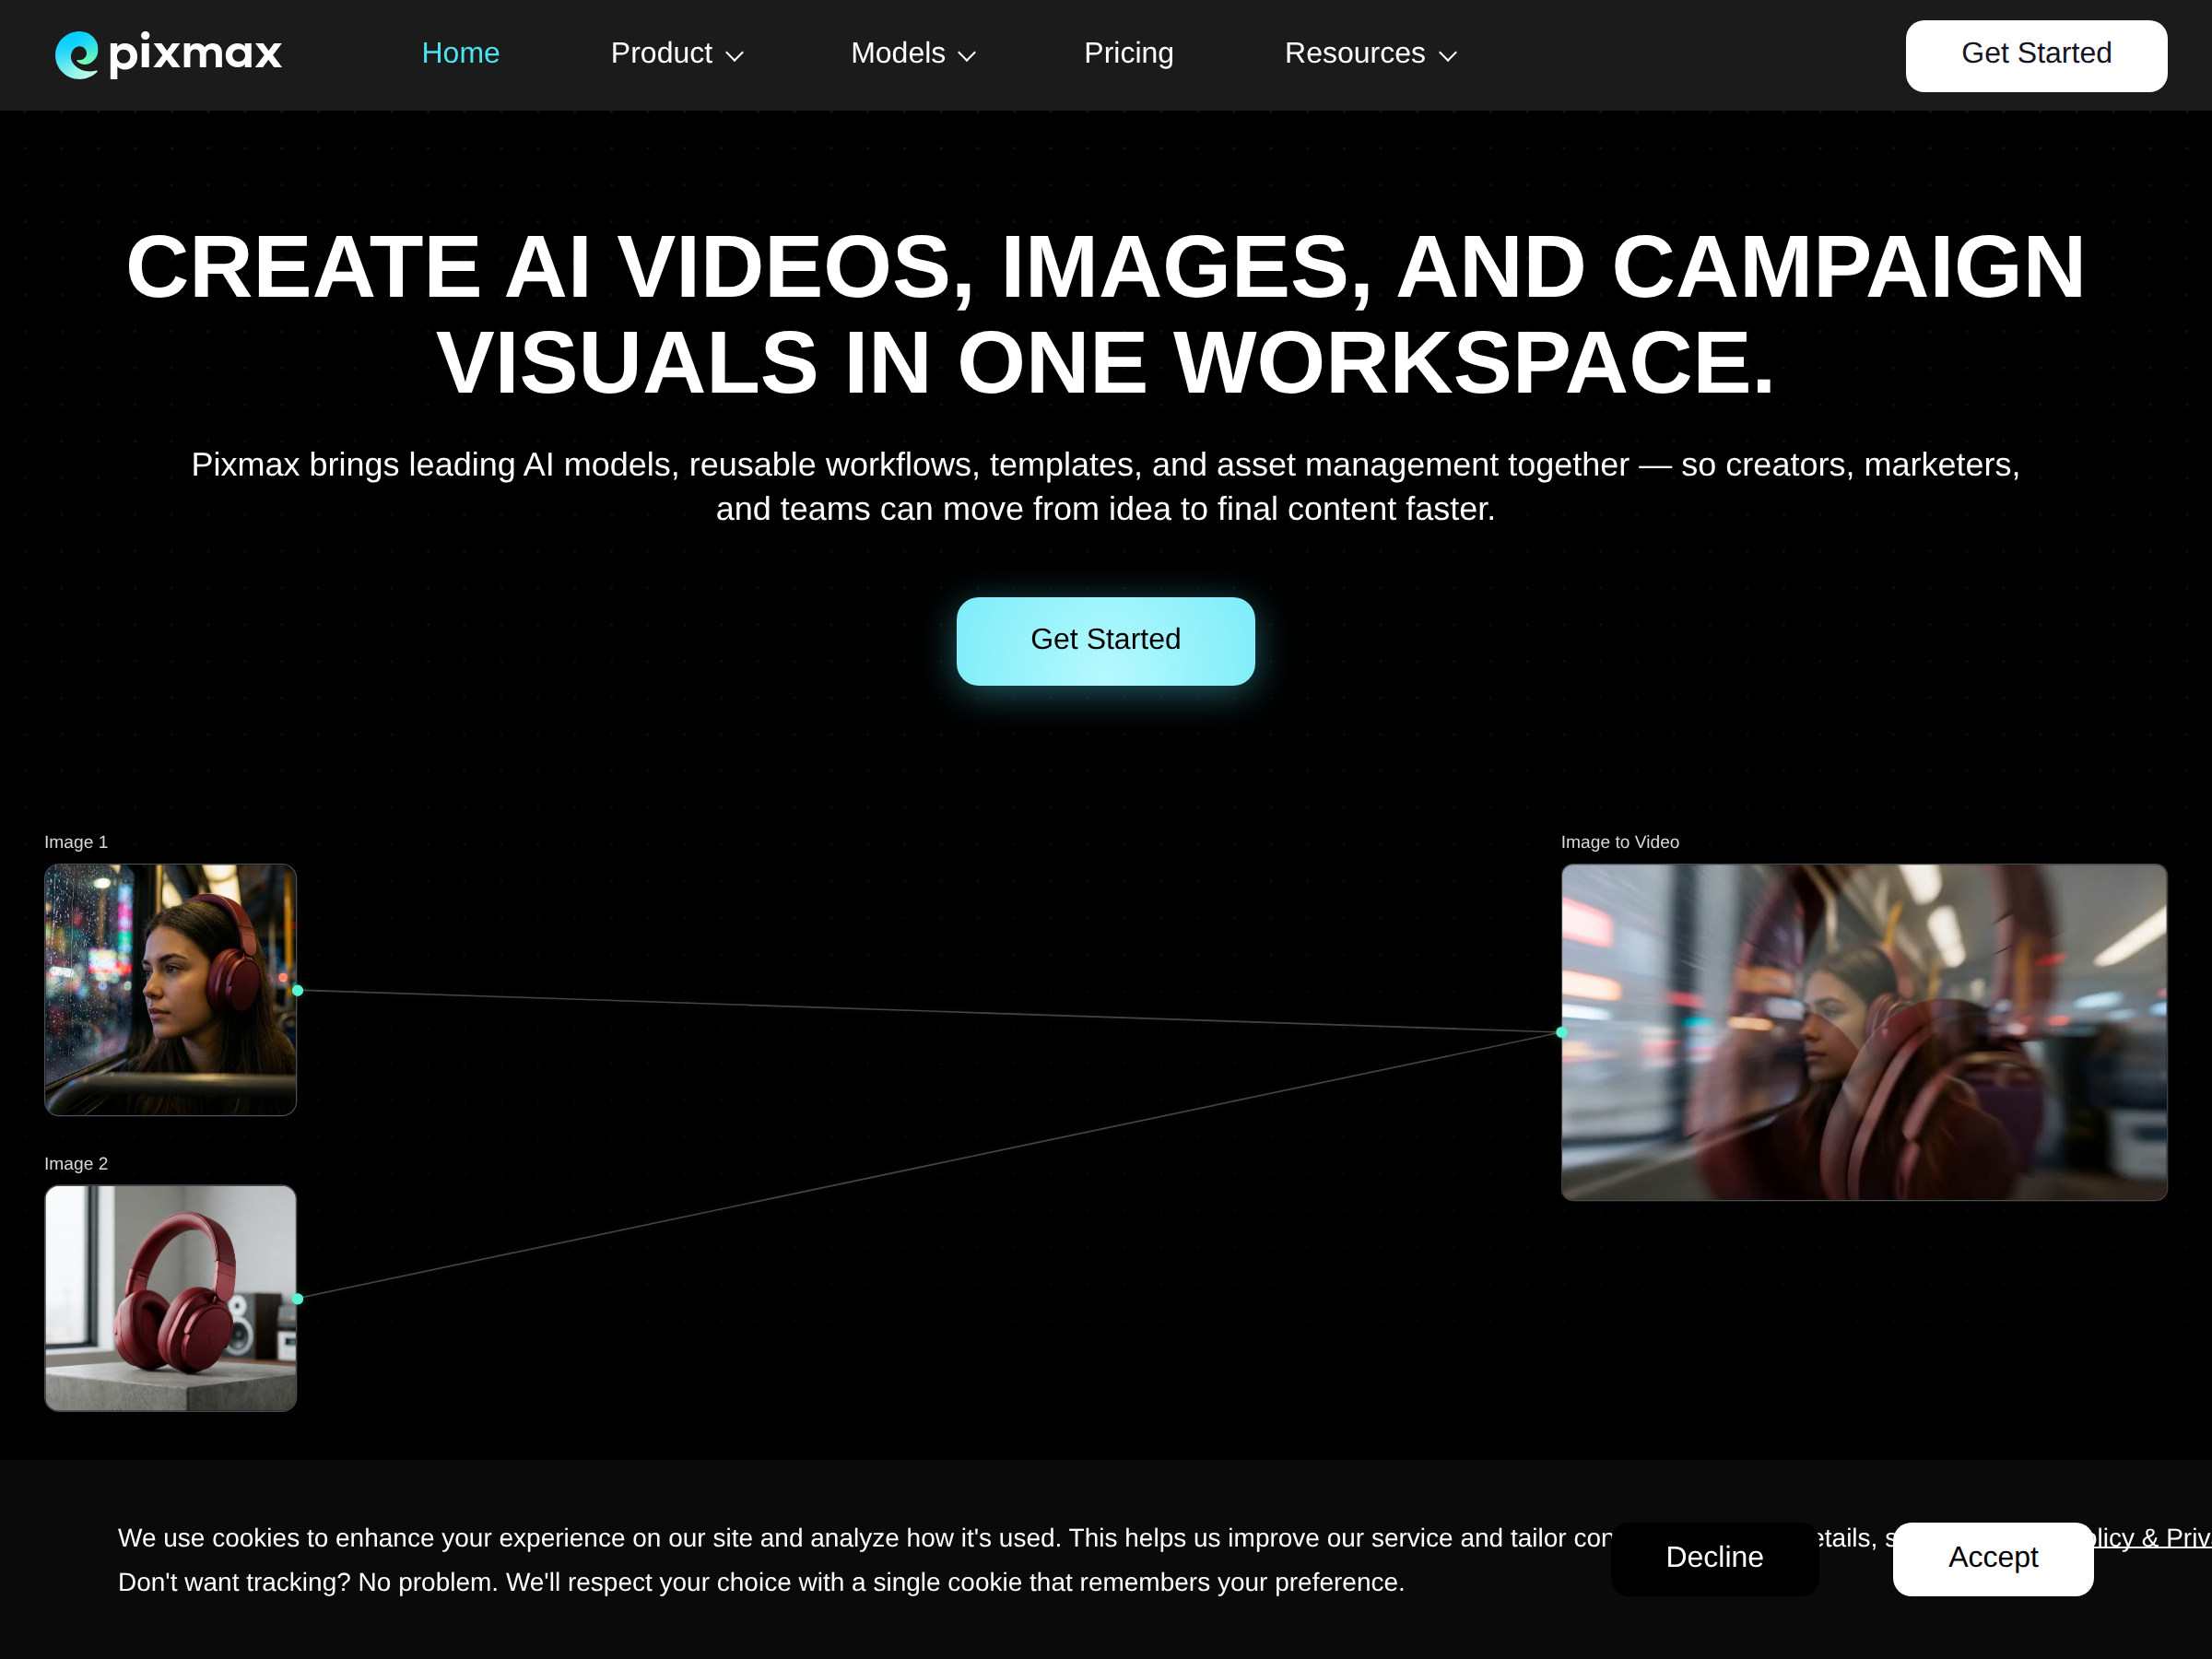Screen dimensions: 2212x1659
Task: Click the 'CREATE AI VIDEOS' headline
Action: point(1105,314)
